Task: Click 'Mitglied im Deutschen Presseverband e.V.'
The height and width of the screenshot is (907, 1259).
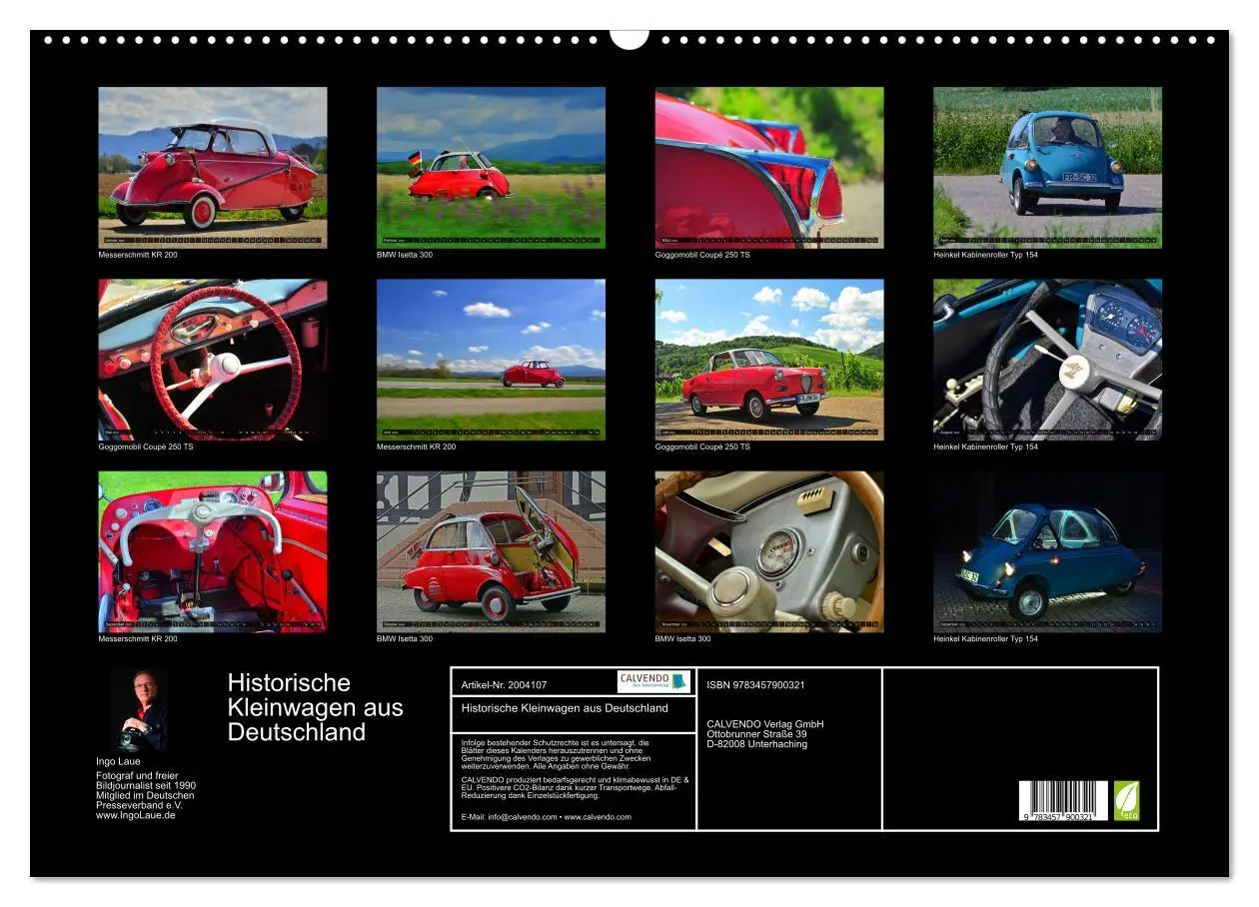Action: 145,800
